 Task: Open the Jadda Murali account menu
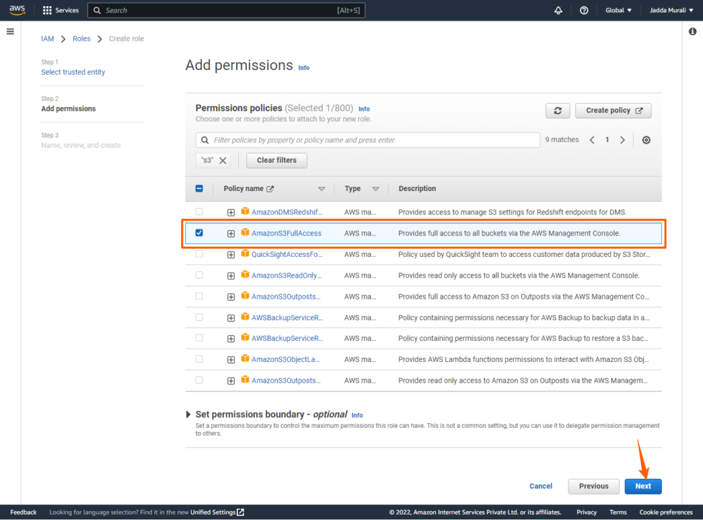[x=671, y=10]
